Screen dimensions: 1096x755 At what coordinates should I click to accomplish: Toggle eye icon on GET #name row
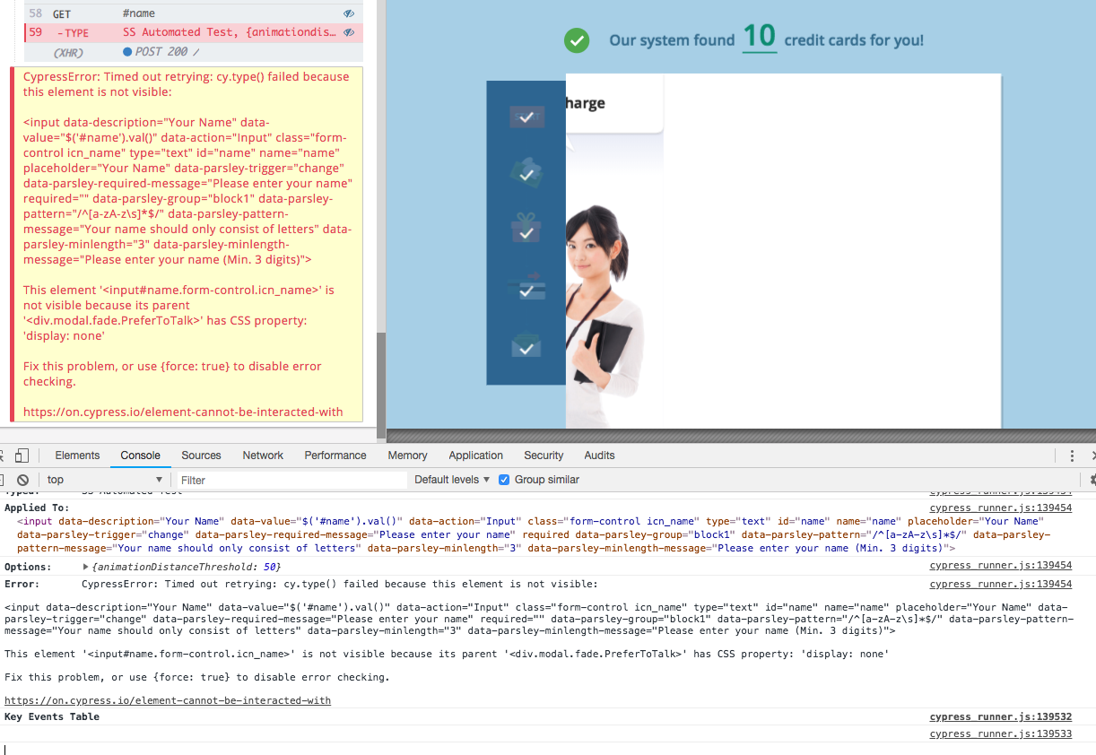[x=349, y=13]
